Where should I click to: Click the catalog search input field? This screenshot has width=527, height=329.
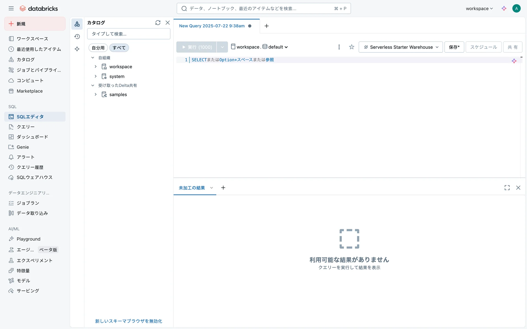point(128,34)
